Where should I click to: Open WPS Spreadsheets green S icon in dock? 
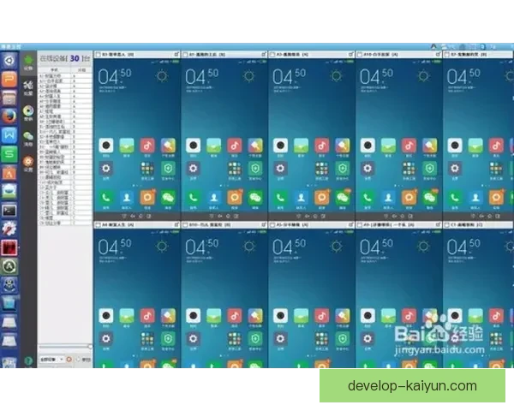coord(9,153)
